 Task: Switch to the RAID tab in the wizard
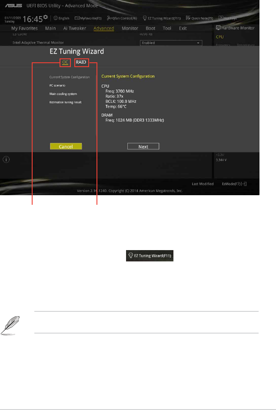(81, 62)
